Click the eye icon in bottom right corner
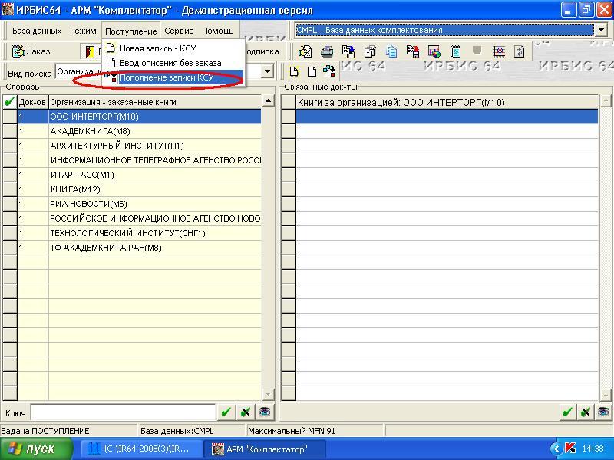This screenshot has height=460, width=614. click(x=603, y=412)
